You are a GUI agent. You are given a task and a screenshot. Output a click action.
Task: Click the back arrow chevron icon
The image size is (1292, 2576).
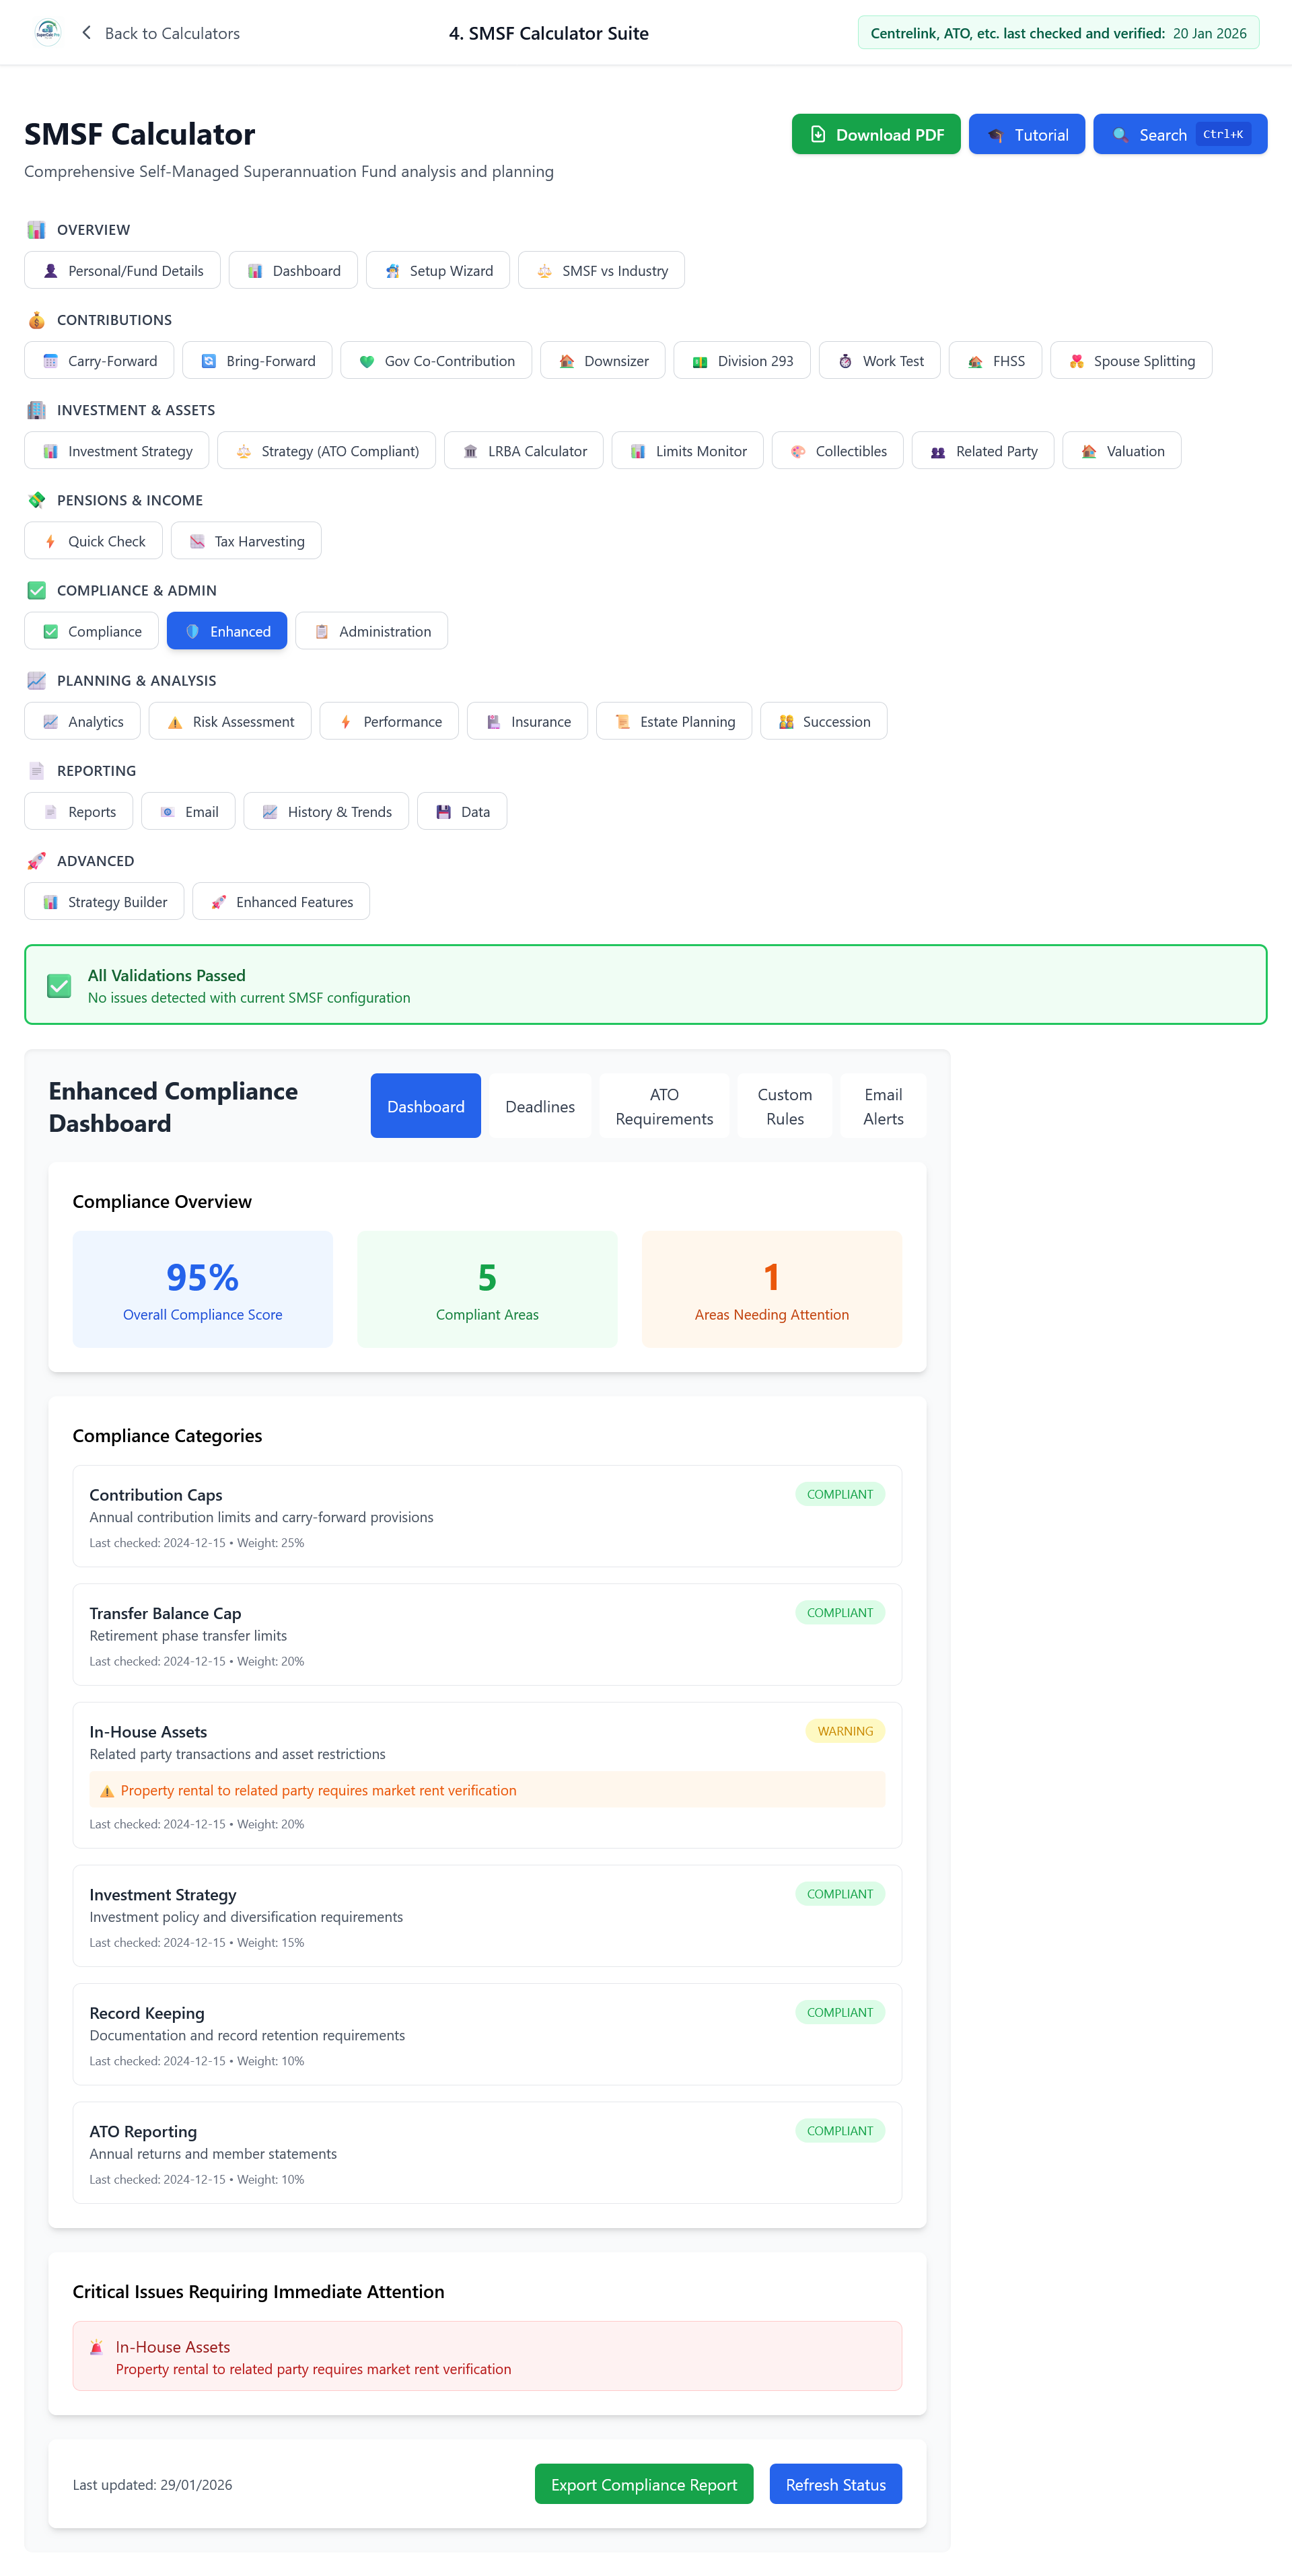(87, 33)
